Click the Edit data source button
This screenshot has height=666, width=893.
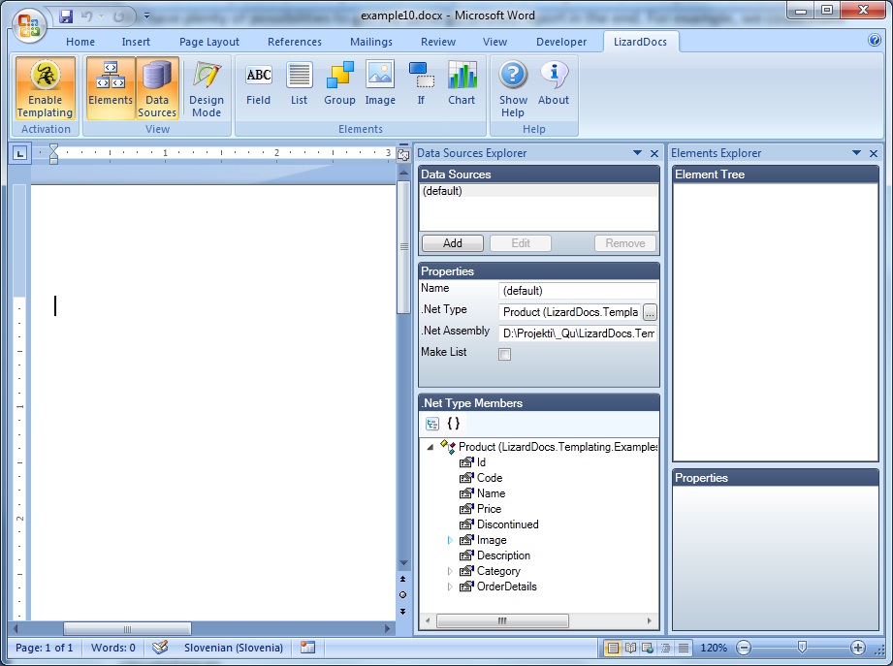(x=521, y=243)
